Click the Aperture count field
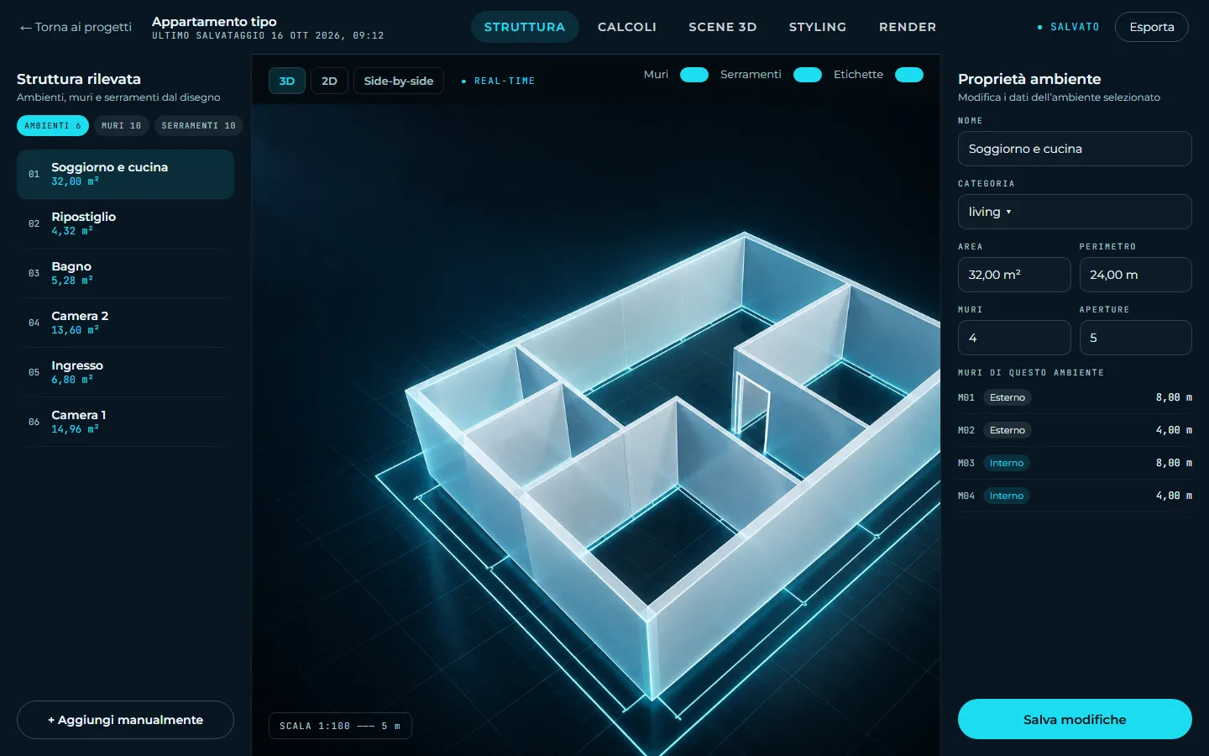Screen dimensions: 1209x756 coord(1135,338)
